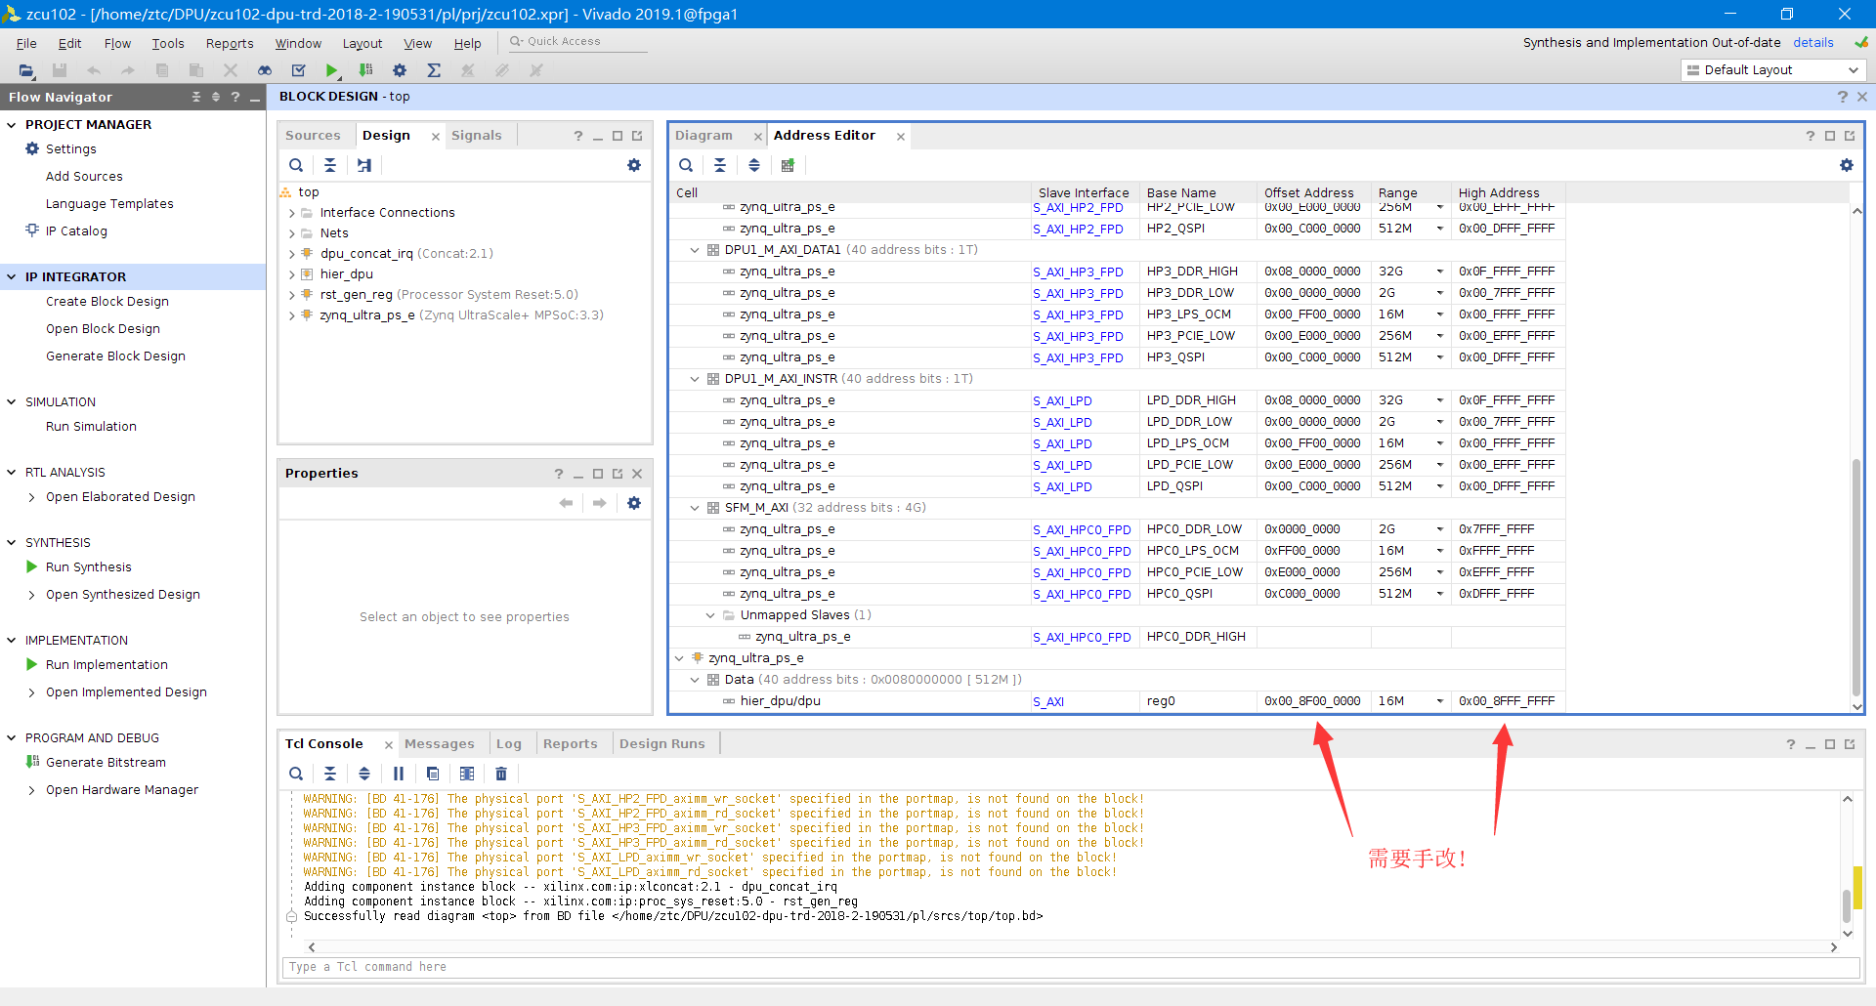1876x1006 pixels.
Task: Collapse the IP INTEGRATOR section
Action: click(12, 276)
